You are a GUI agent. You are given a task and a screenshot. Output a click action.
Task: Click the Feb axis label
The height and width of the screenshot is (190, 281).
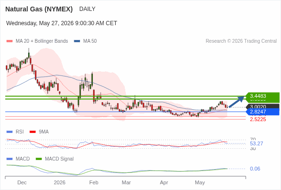click(x=94, y=182)
